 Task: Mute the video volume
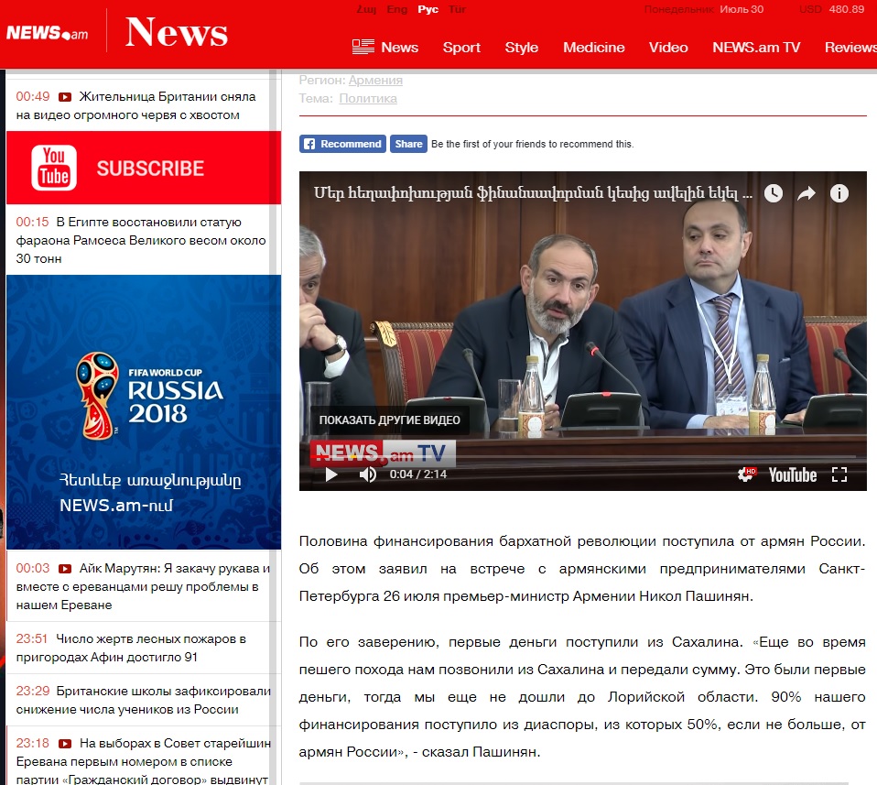click(368, 474)
